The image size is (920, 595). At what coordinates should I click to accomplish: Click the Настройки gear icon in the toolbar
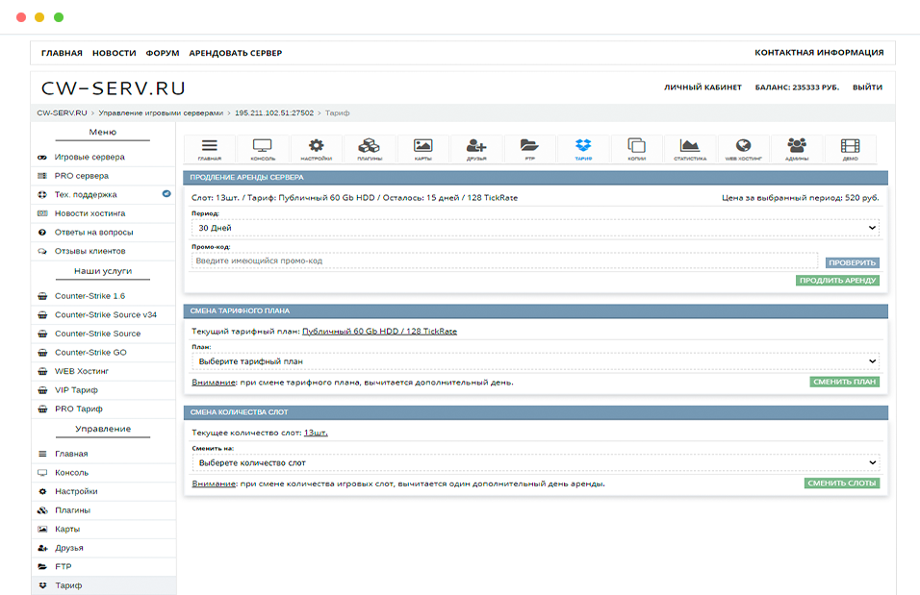click(316, 148)
